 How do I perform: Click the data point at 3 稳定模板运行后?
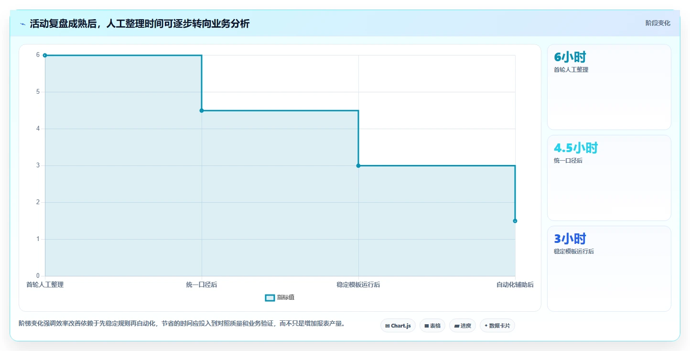click(x=358, y=165)
